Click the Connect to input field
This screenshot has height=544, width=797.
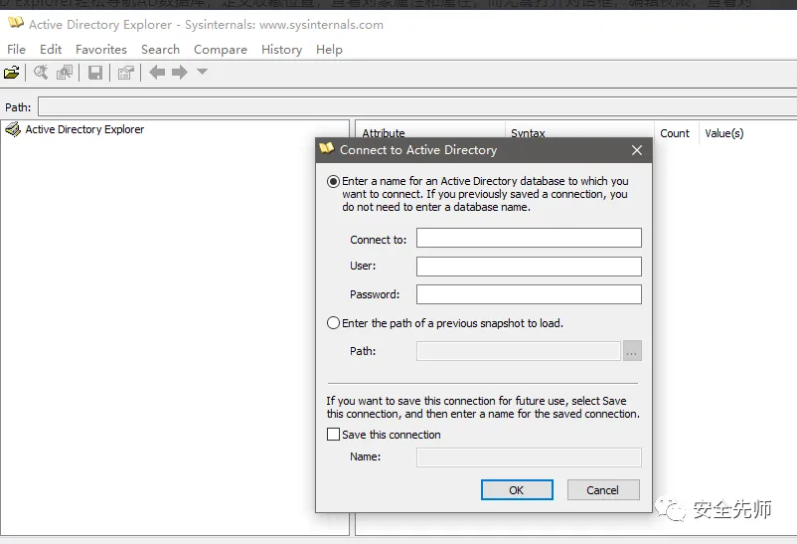point(529,238)
